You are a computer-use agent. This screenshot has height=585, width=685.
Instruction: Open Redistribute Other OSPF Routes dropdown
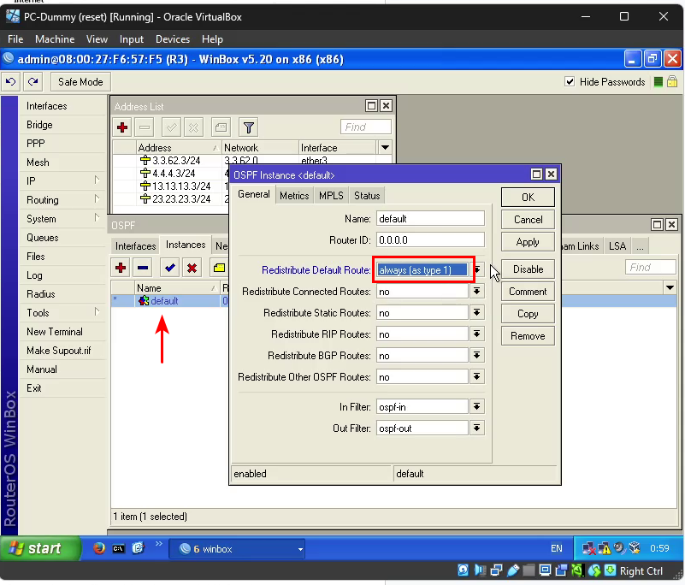pos(477,377)
